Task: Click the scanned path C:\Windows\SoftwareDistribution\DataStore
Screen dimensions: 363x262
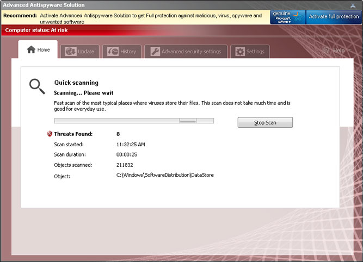Action: (165, 175)
